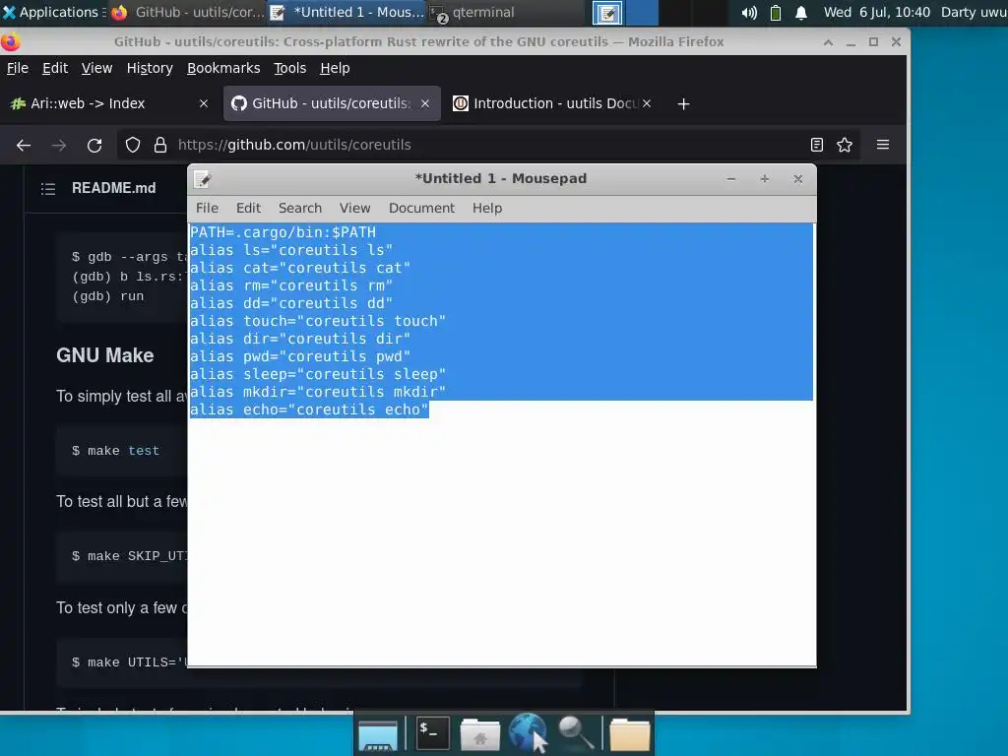Go forward in Firefox
The height and width of the screenshot is (756, 1008).
point(58,146)
